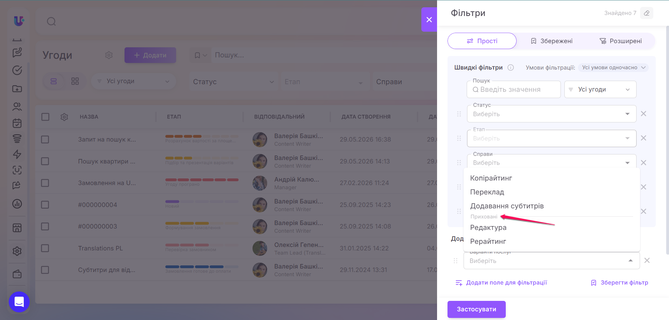Select Переклад option
The height and width of the screenshot is (320, 669).
(551, 192)
